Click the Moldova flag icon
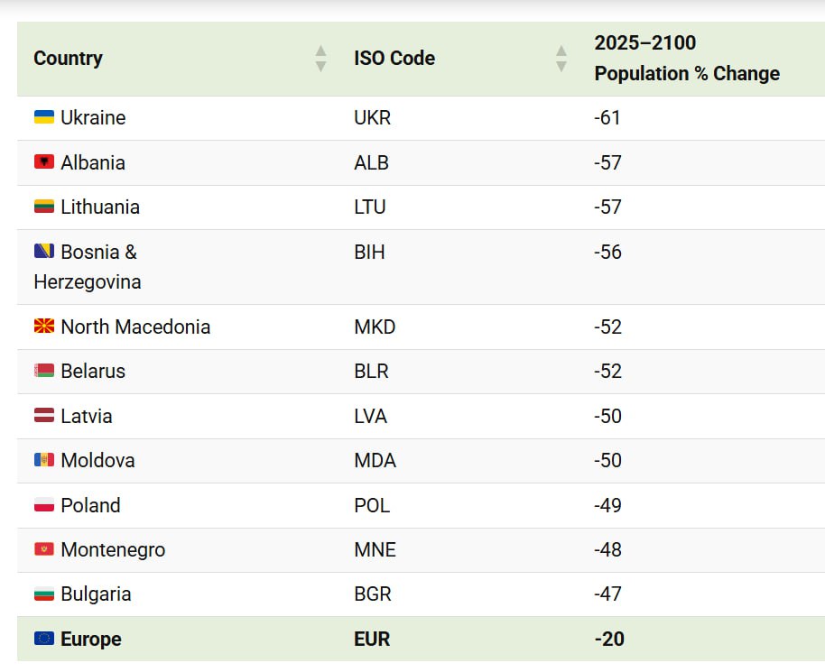This screenshot has height=672, width=825. pyautogui.click(x=44, y=460)
